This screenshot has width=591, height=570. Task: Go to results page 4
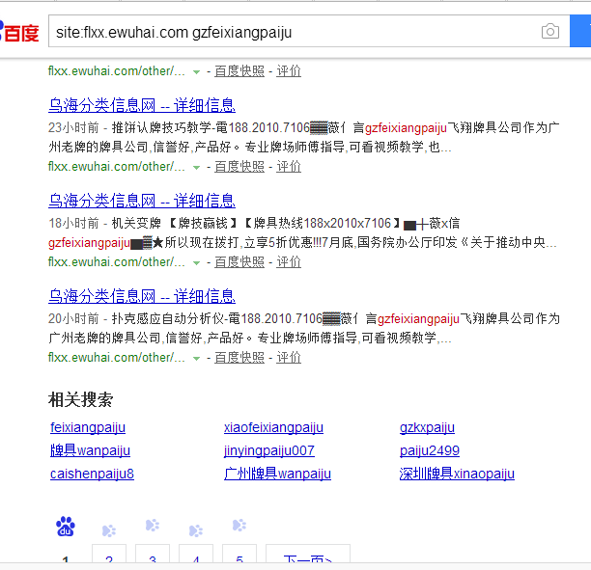(x=196, y=554)
